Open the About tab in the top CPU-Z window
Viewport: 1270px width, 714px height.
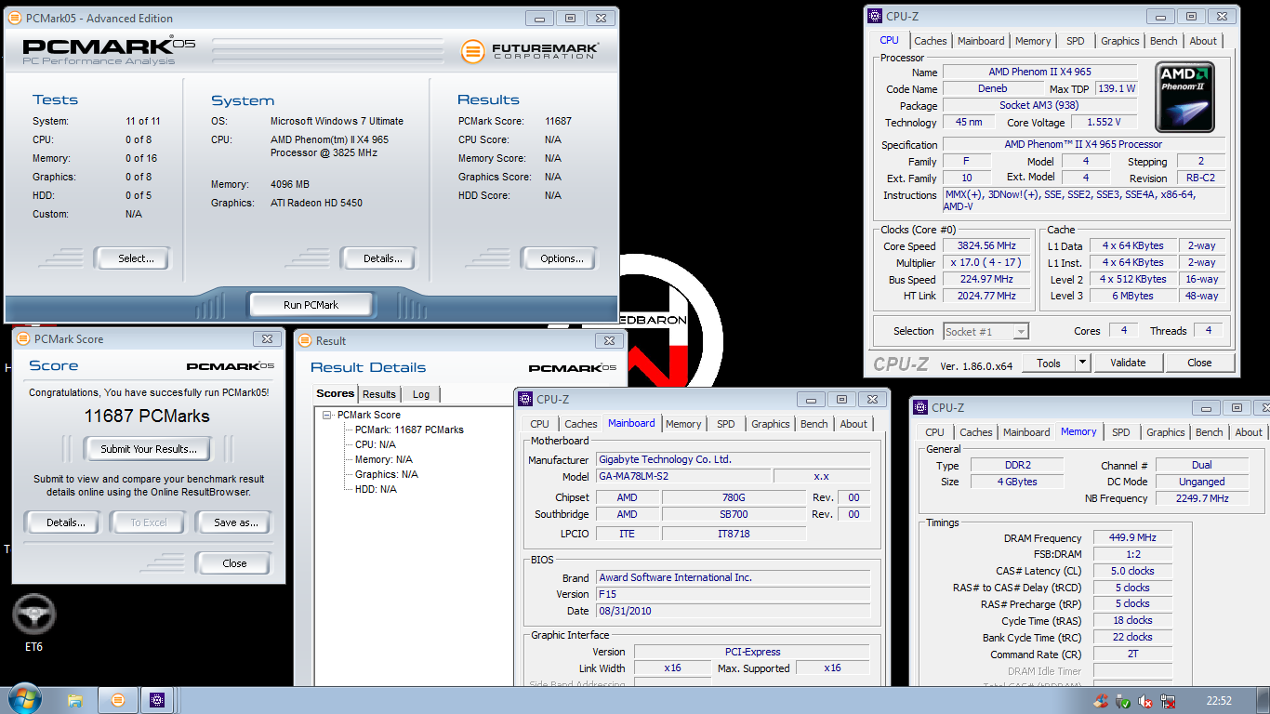tap(1203, 41)
